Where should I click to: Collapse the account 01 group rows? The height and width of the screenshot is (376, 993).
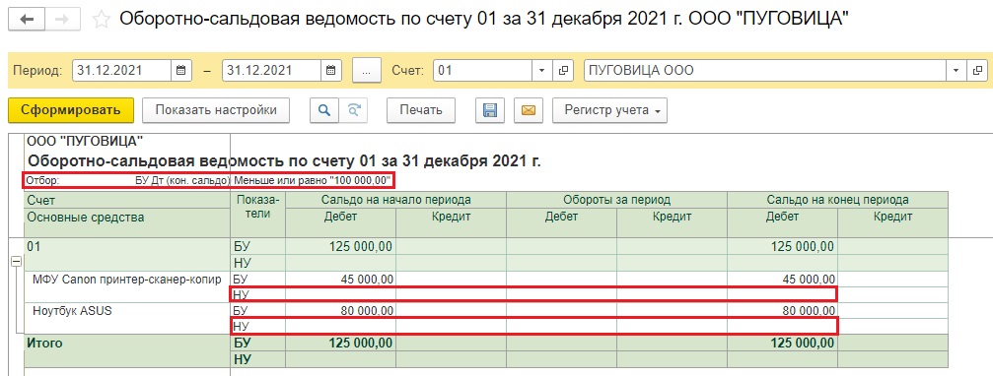pyautogui.click(x=17, y=262)
